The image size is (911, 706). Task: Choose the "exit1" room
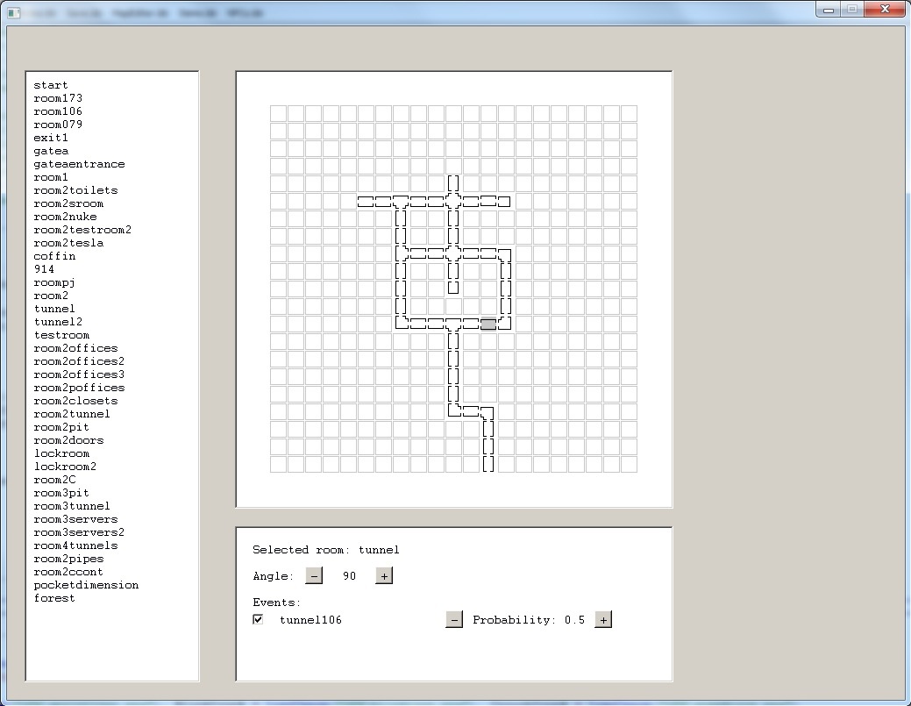[x=51, y=138]
